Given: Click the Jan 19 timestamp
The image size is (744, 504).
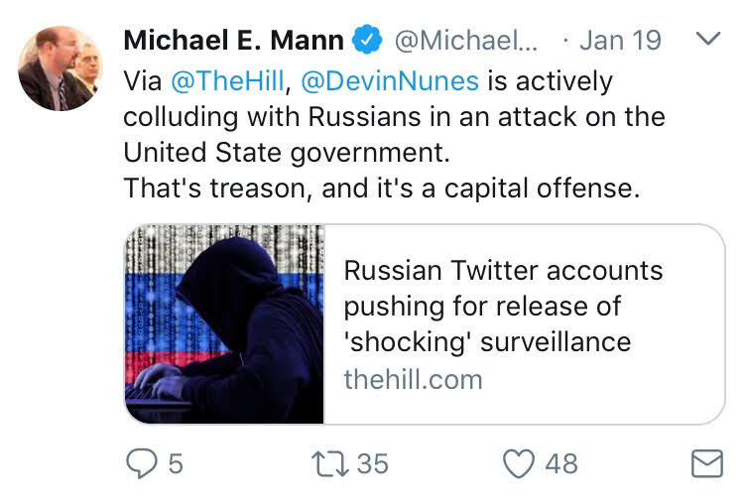Looking at the screenshot, I should click(620, 40).
